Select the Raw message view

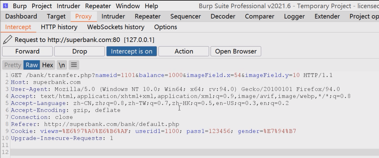(32, 65)
